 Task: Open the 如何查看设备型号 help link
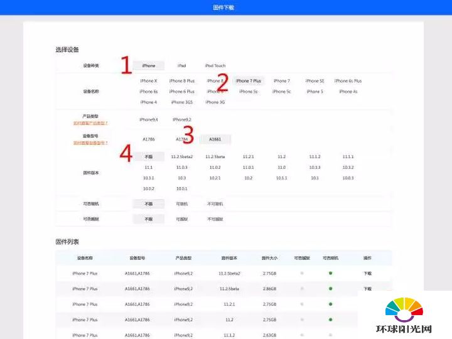tap(90, 143)
